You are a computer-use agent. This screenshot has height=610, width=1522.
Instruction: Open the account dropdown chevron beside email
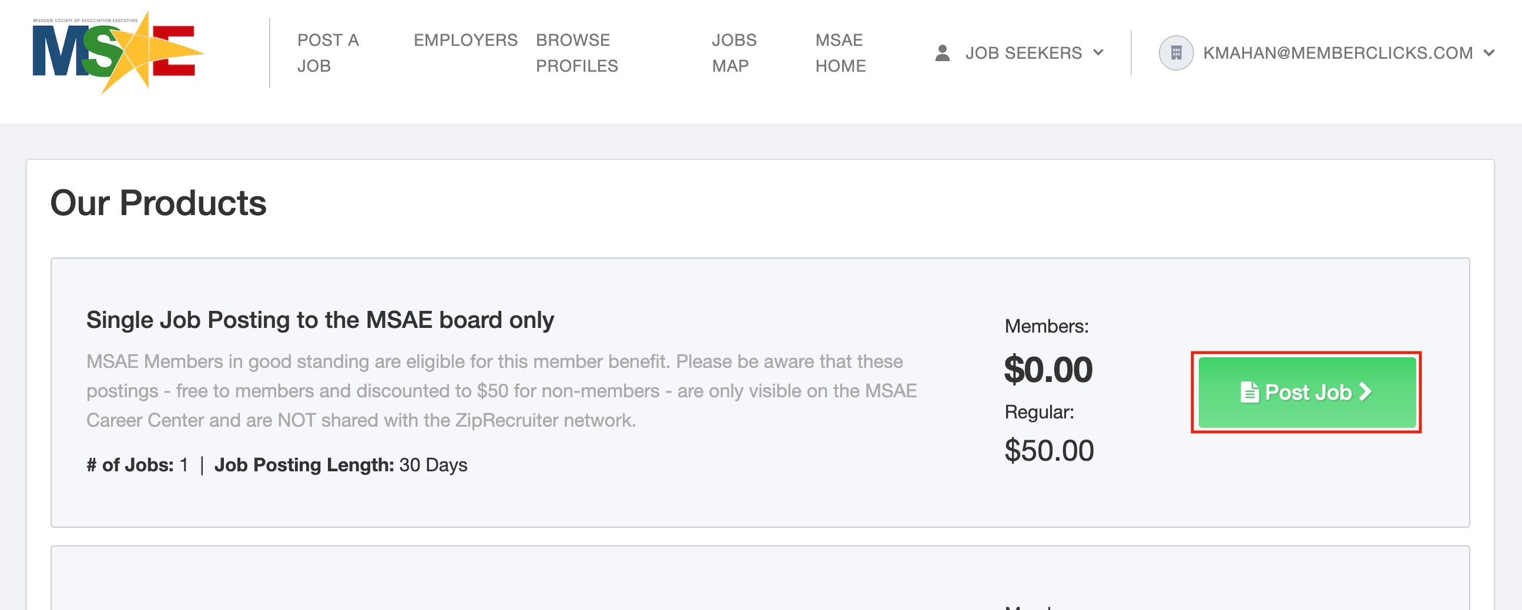click(x=1489, y=53)
